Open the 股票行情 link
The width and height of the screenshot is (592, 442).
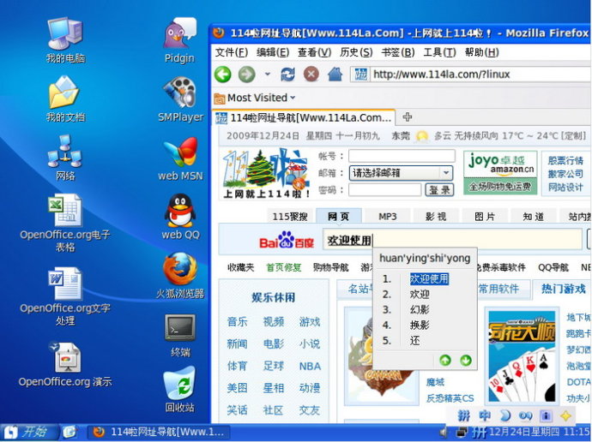[565, 160]
